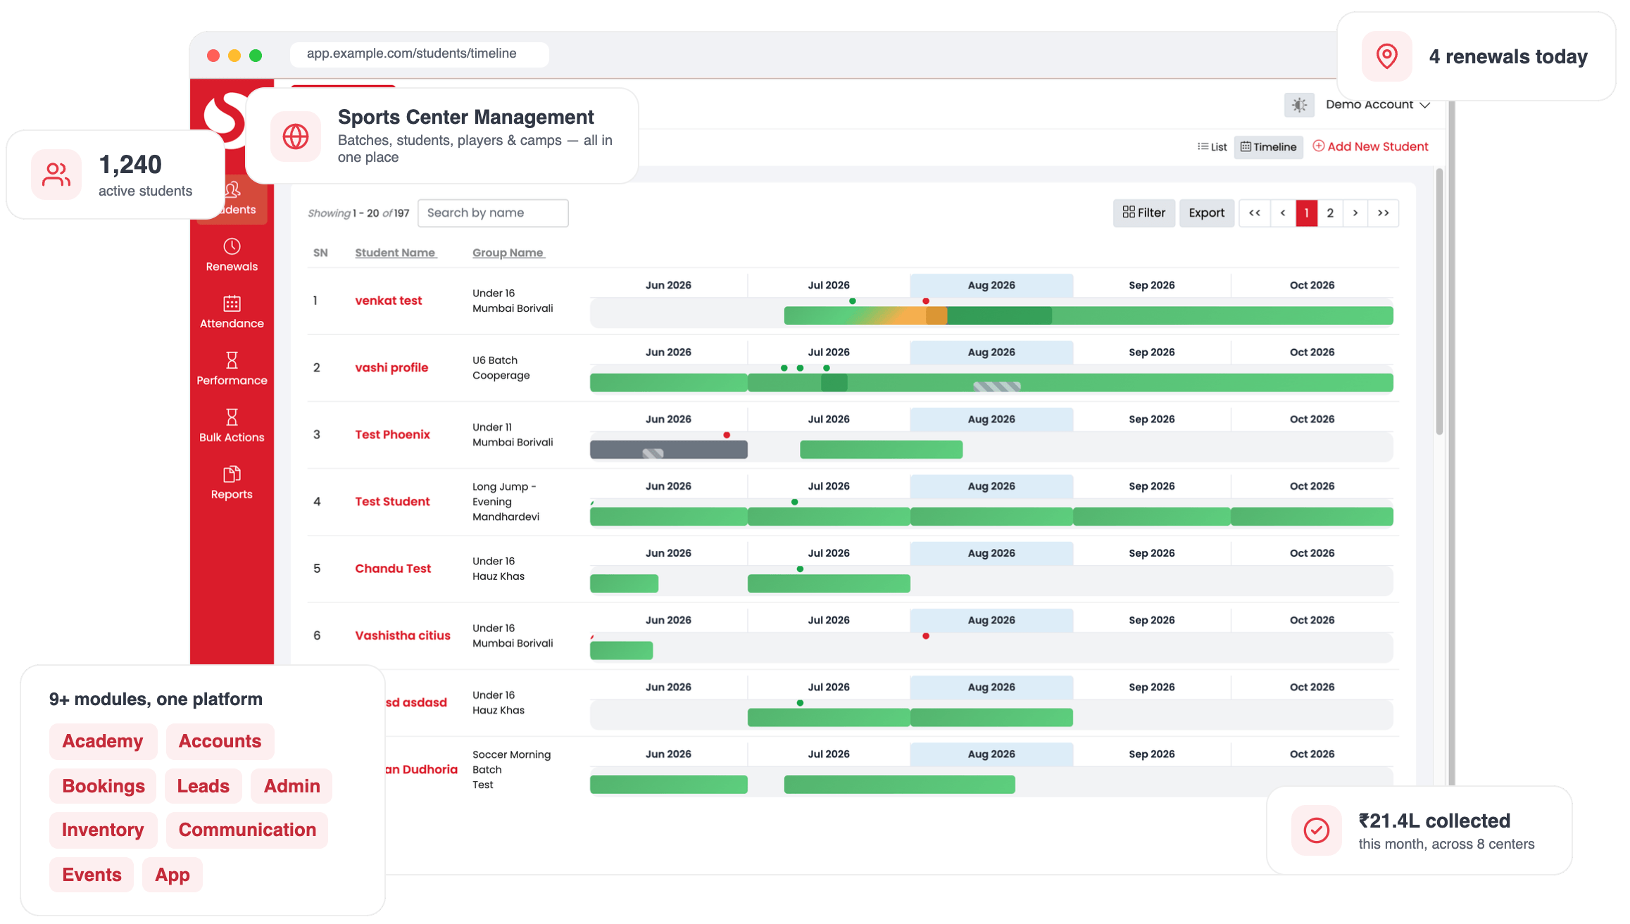Switch to List view
Viewport: 1630px width, 924px height.
click(1212, 147)
